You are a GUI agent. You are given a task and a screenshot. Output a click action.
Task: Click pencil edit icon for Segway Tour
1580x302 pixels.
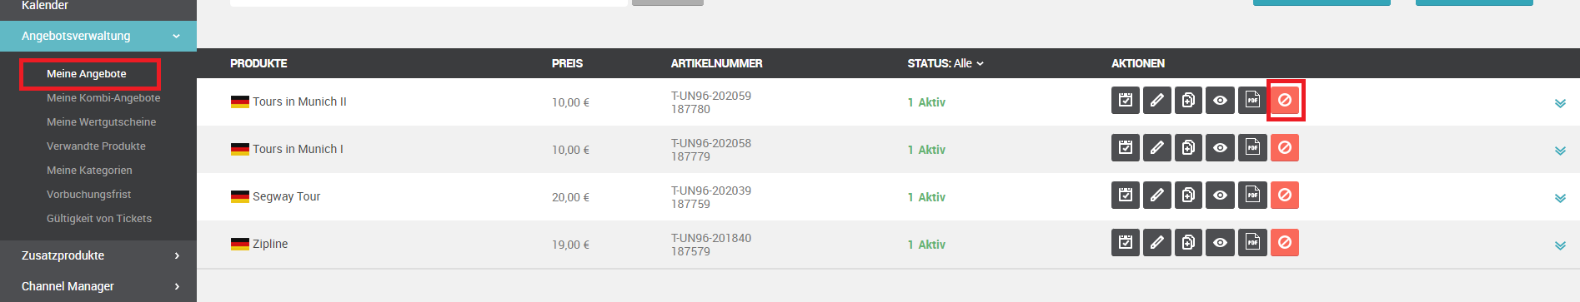(x=1157, y=196)
